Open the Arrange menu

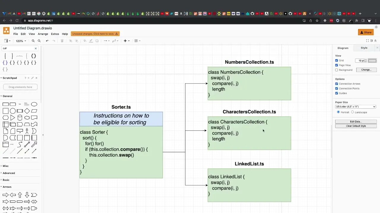(43, 34)
